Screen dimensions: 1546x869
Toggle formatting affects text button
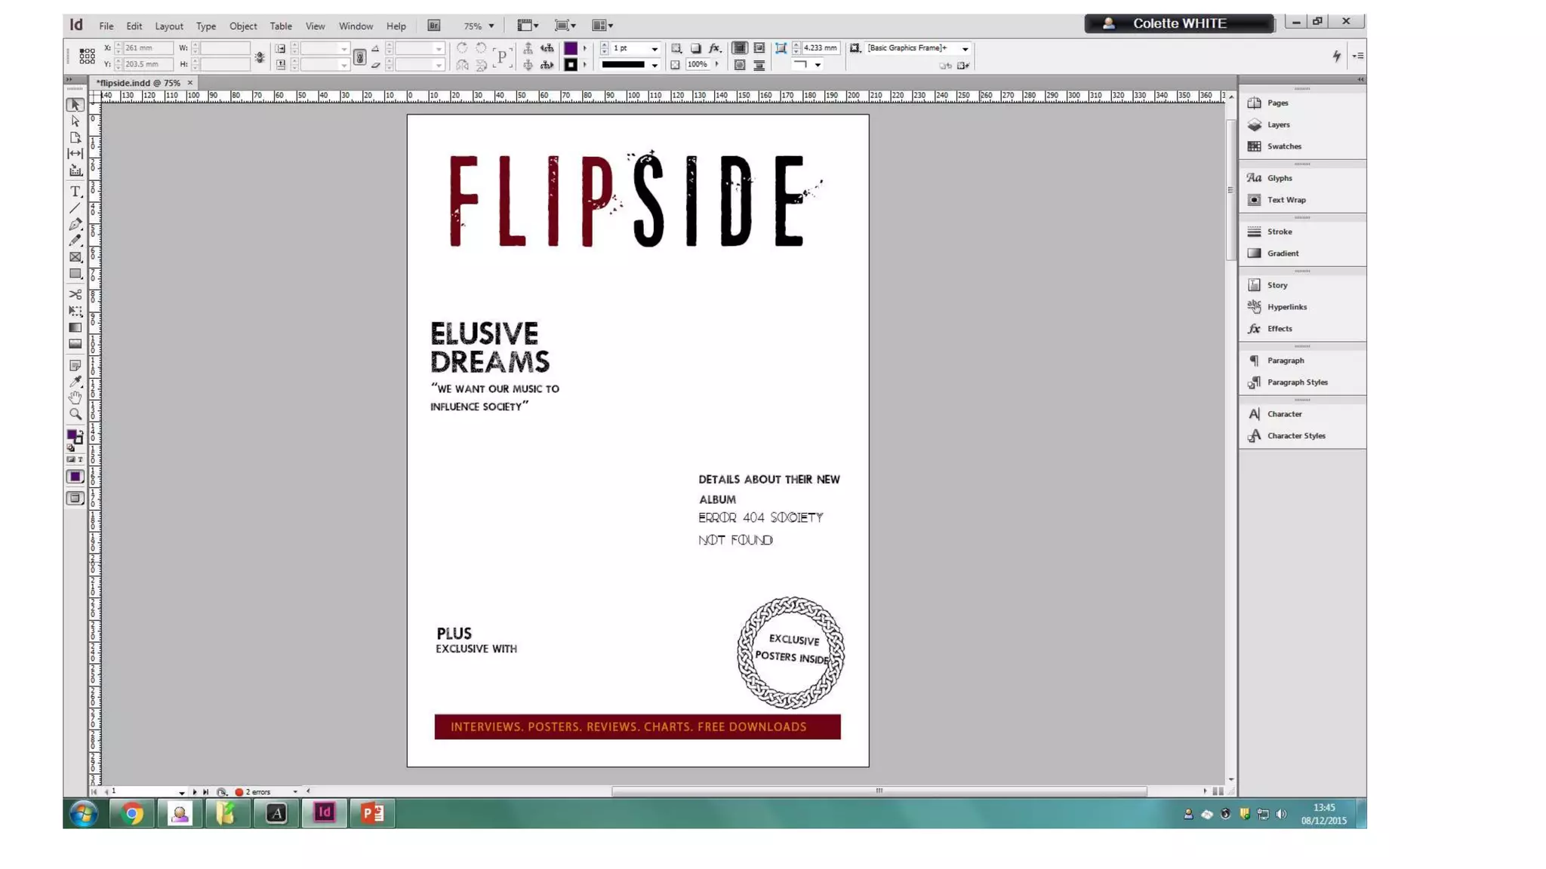[x=80, y=459]
